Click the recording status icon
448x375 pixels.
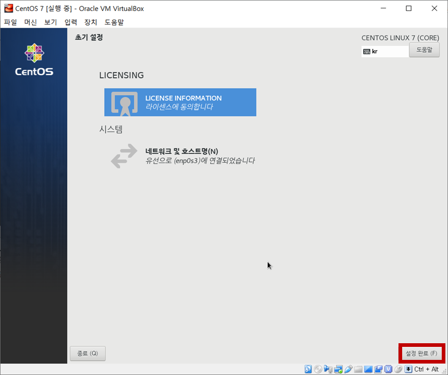click(x=378, y=369)
